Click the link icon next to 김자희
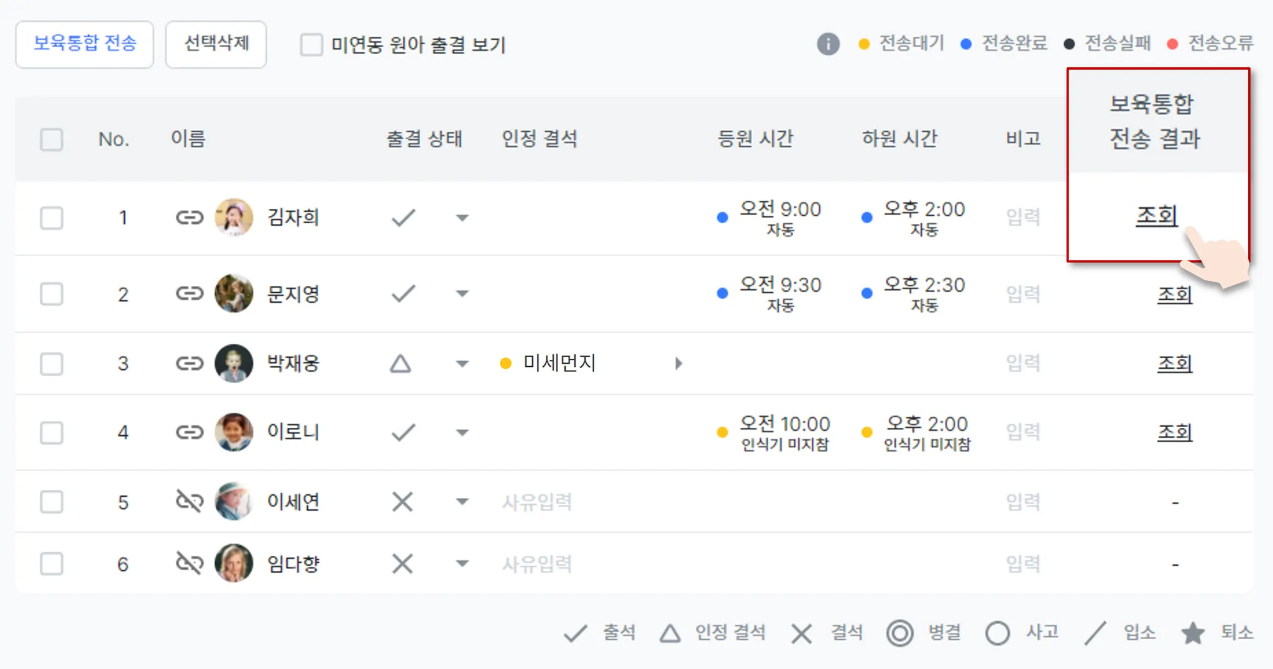The image size is (1273, 669). [190, 218]
